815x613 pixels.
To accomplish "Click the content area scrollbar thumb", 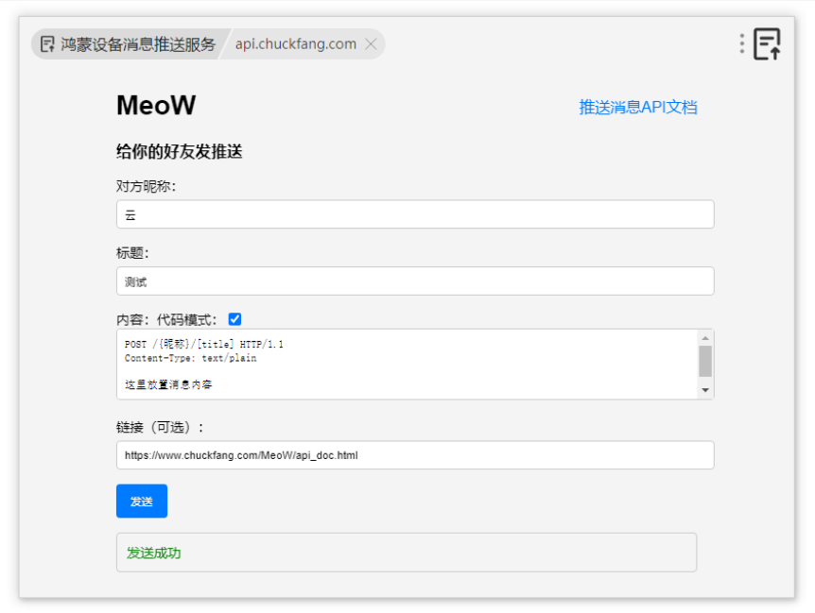I will click(705, 361).
